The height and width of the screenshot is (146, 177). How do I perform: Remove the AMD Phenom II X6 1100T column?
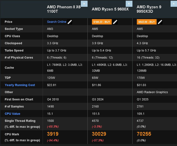pos(84,4)
